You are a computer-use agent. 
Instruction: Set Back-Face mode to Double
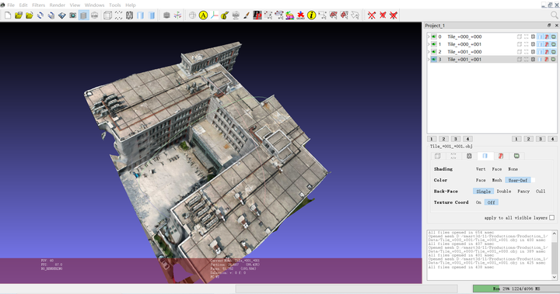coord(503,191)
